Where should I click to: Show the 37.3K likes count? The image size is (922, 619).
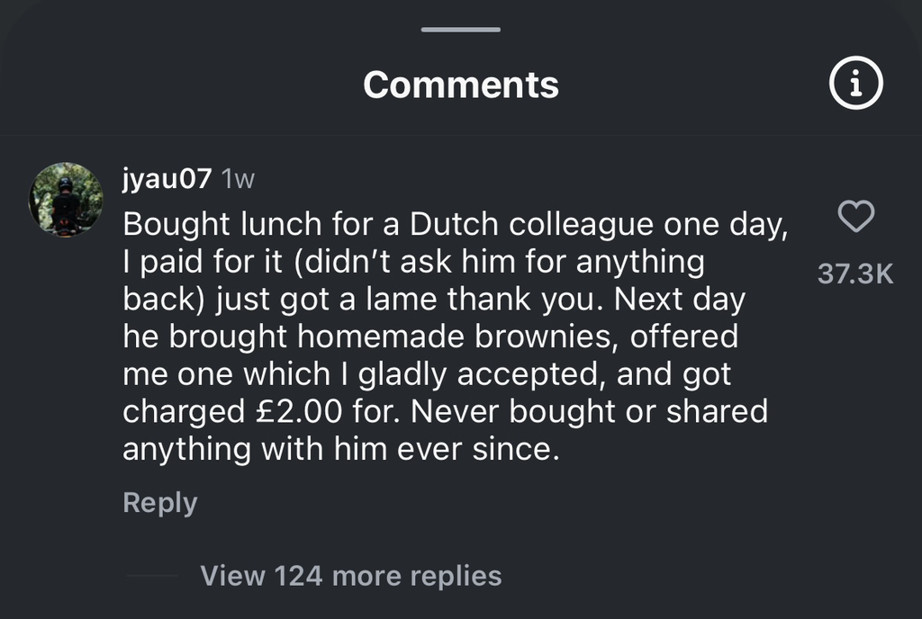pos(855,274)
